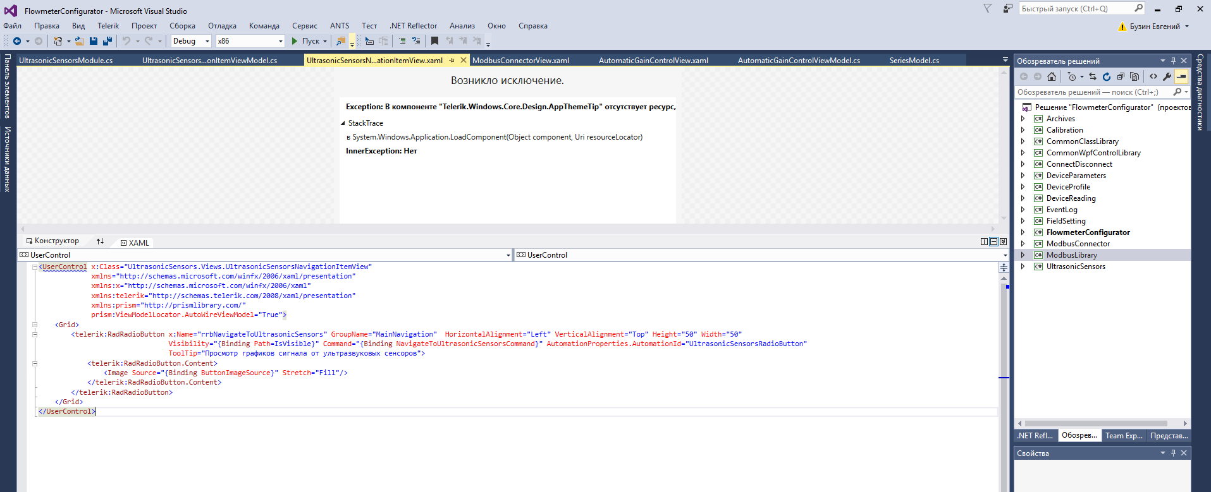
Task: Open the Источники данных side tab
Action: (8, 159)
